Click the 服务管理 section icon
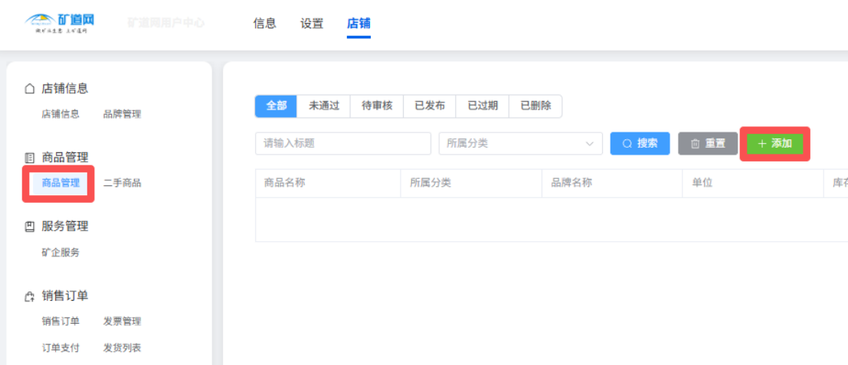848x365 pixels. pos(30,226)
